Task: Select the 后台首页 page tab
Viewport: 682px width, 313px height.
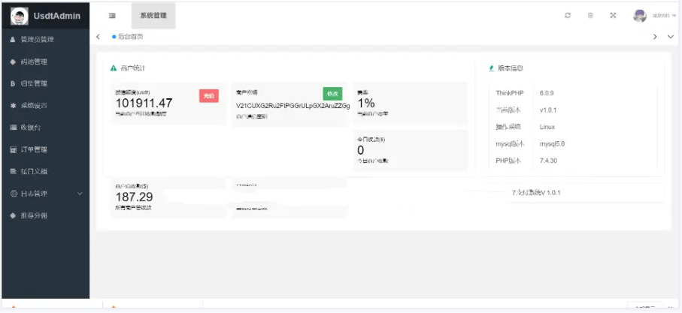Action: pyautogui.click(x=128, y=37)
